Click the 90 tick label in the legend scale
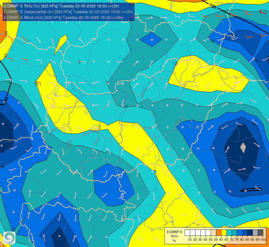Image resolution: width=269 pixels, height=247 pixels. point(253,240)
